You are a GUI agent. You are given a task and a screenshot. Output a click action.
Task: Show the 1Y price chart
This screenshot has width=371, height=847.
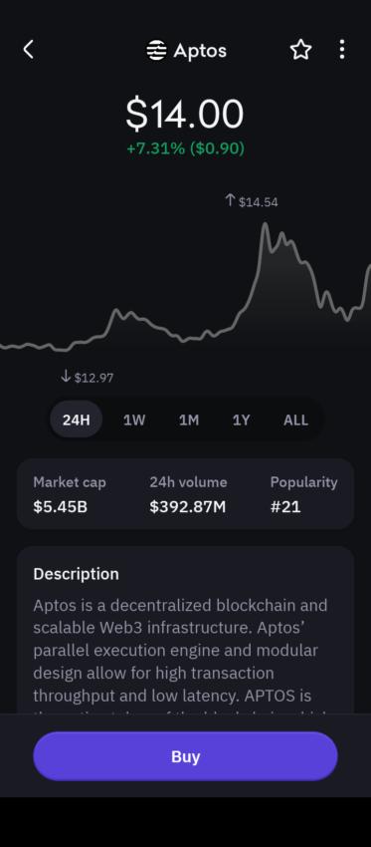pos(241,420)
